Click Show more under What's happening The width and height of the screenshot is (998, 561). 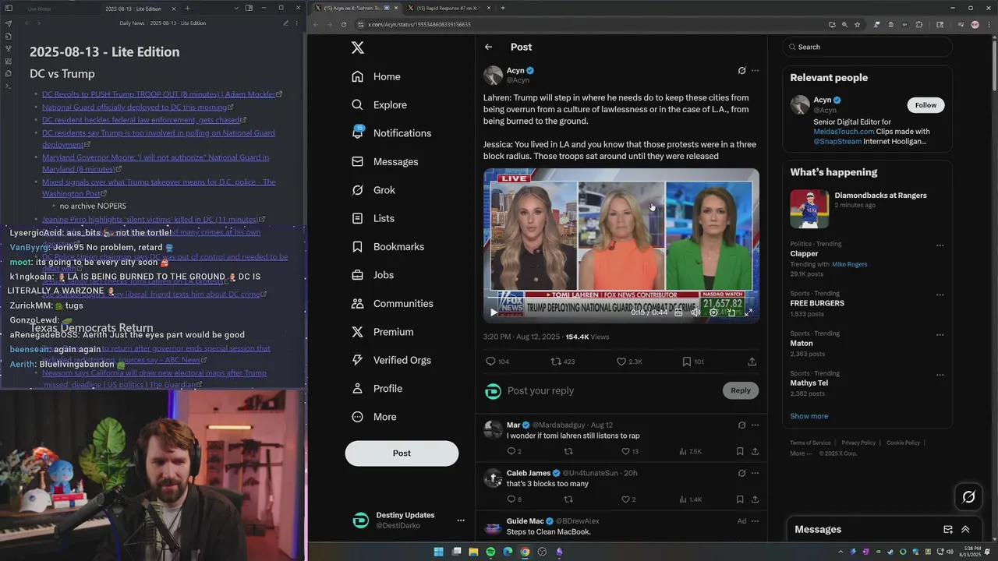(x=809, y=416)
